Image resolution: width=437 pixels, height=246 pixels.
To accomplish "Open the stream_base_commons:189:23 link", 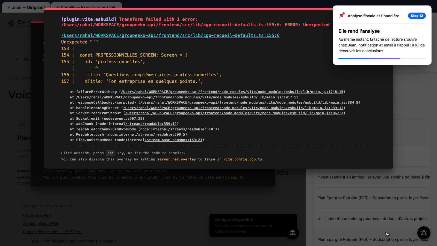I will [173, 140].
